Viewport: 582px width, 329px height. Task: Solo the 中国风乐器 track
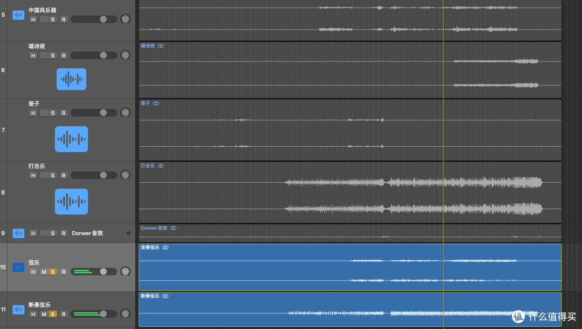tap(53, 19)
